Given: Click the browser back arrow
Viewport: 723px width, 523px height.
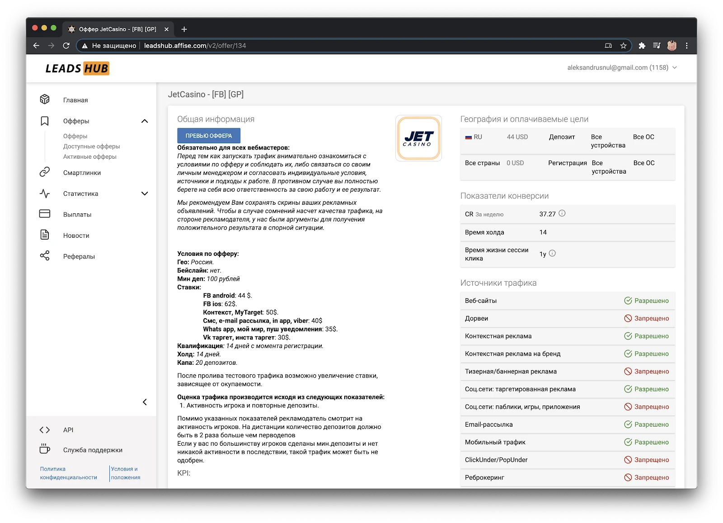Looking at the screenshot, I should (37, 46).
